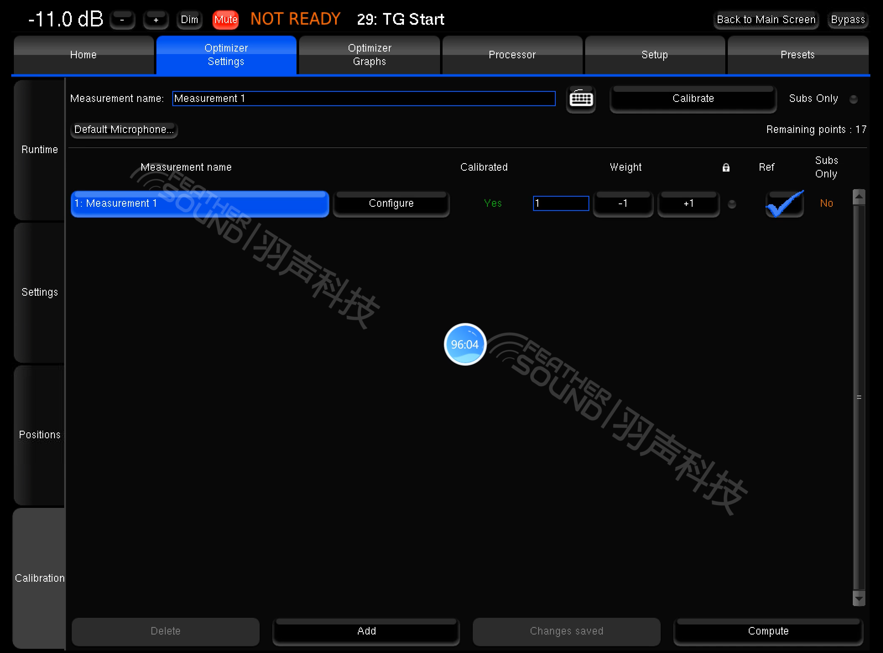The height and width of the screenshot is (653, 883).
Task: Open the on-screen keyboard icon
Action: (581, 99)
